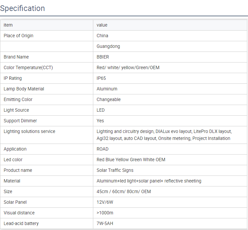Select the BBIER brand name value

tap(103, 57)
